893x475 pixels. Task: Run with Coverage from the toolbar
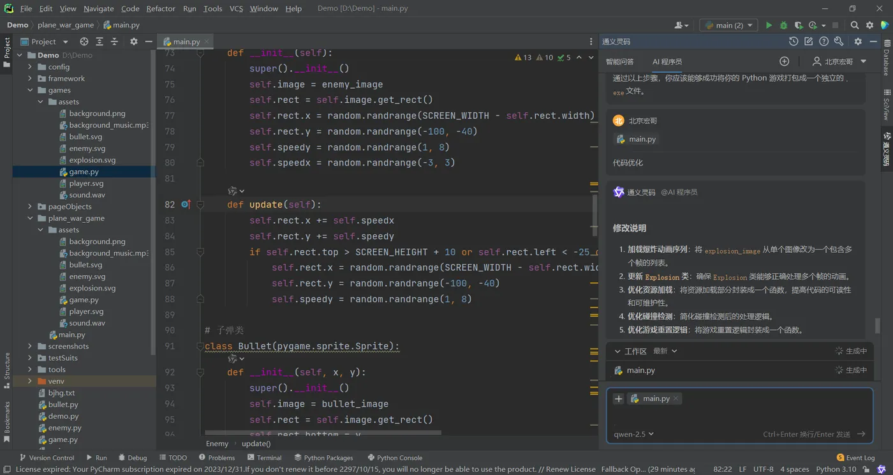point(799,26)
